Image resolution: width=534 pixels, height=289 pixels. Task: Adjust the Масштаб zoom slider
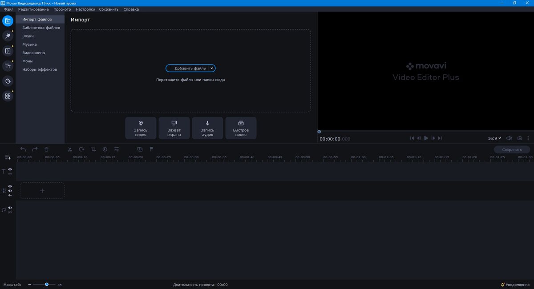coord(46,284)
